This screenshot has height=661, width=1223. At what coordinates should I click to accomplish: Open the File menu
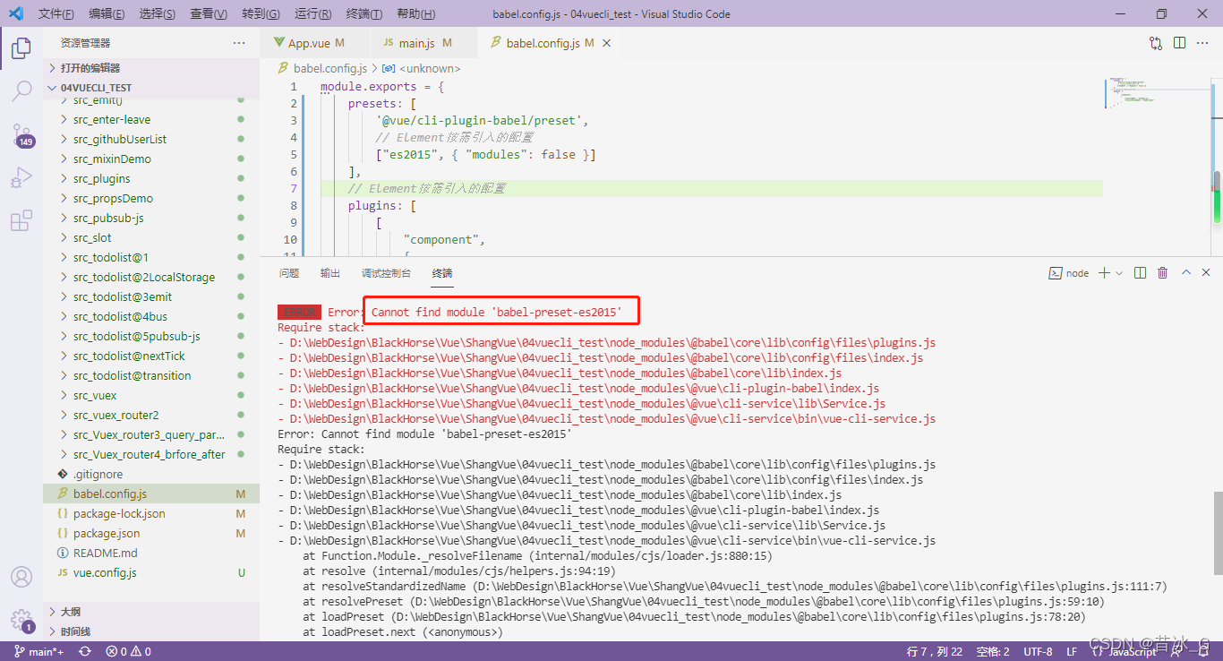click(56, 14)
